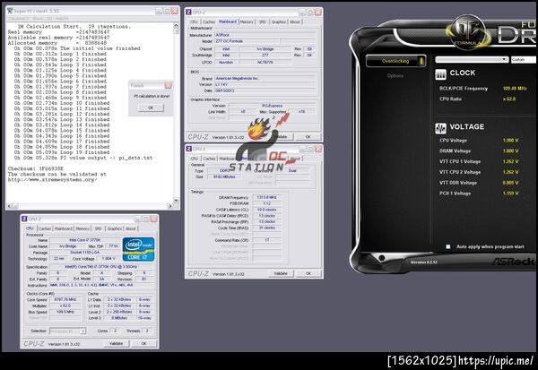This screenshot has width=538, height=370.
Task: Click the Super PI vertical scrollbar down arrow
Action: (x=176, y=201)
